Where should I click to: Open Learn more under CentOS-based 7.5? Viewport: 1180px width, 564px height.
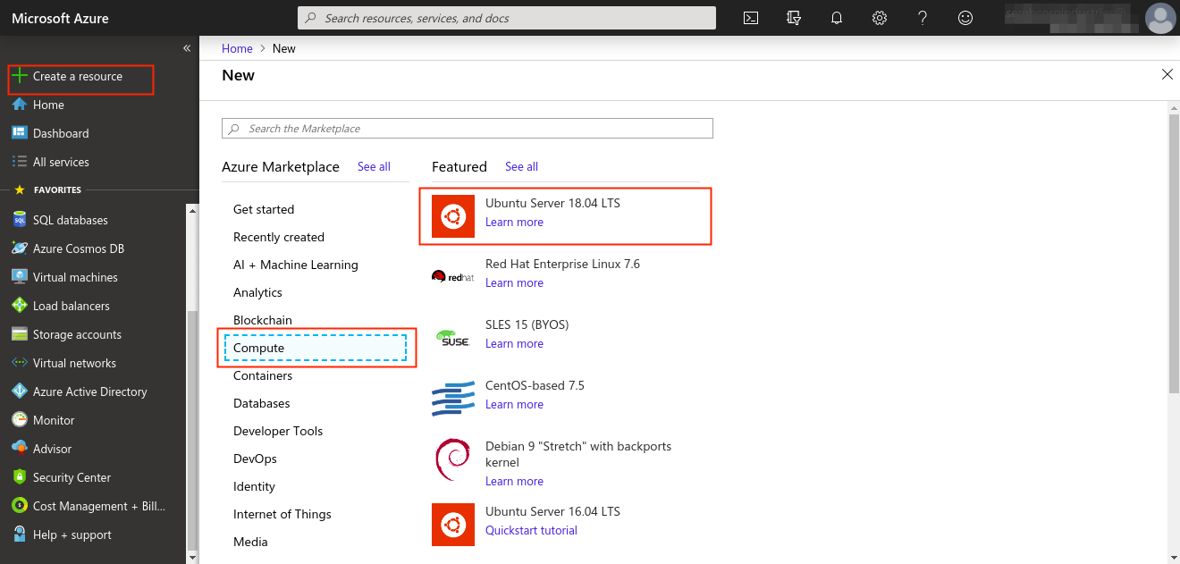coord(514,404)
